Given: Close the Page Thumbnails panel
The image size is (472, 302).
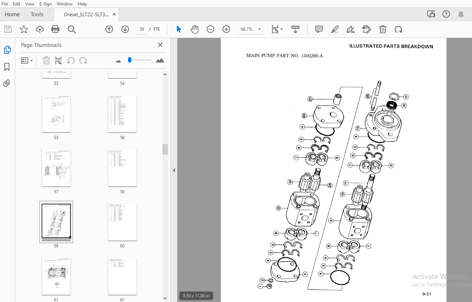Looking at the screenshot, I should click(160, 45).
